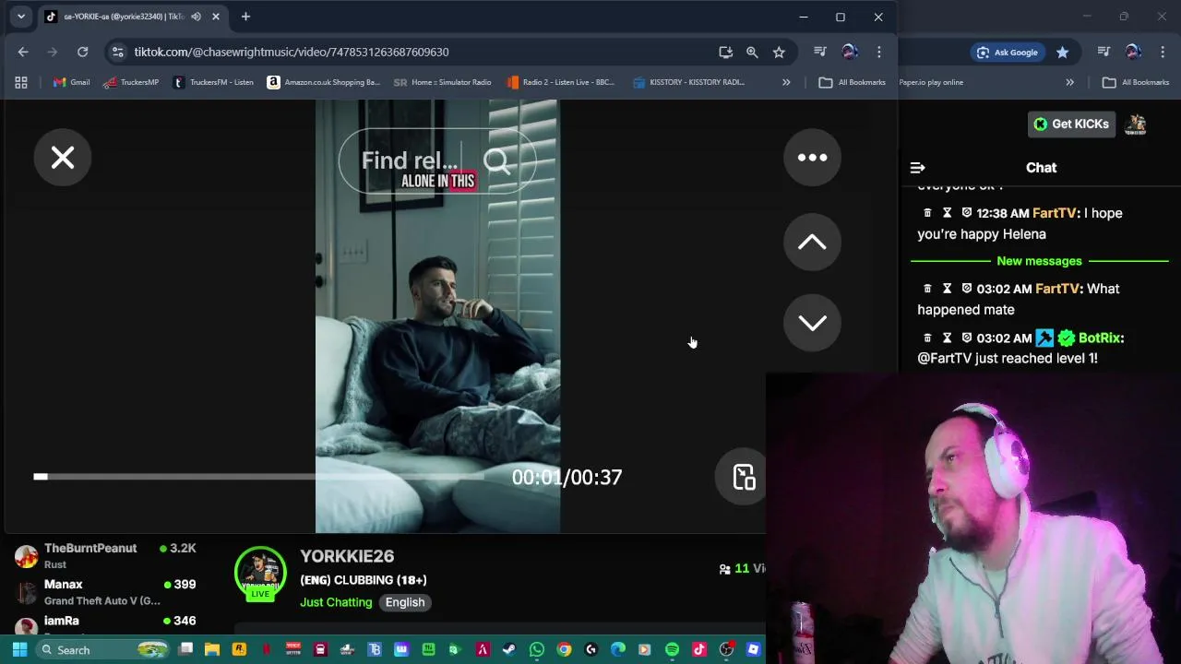
Task: Open the zoom magnifier in address bar
Action: tap(752, 52)
